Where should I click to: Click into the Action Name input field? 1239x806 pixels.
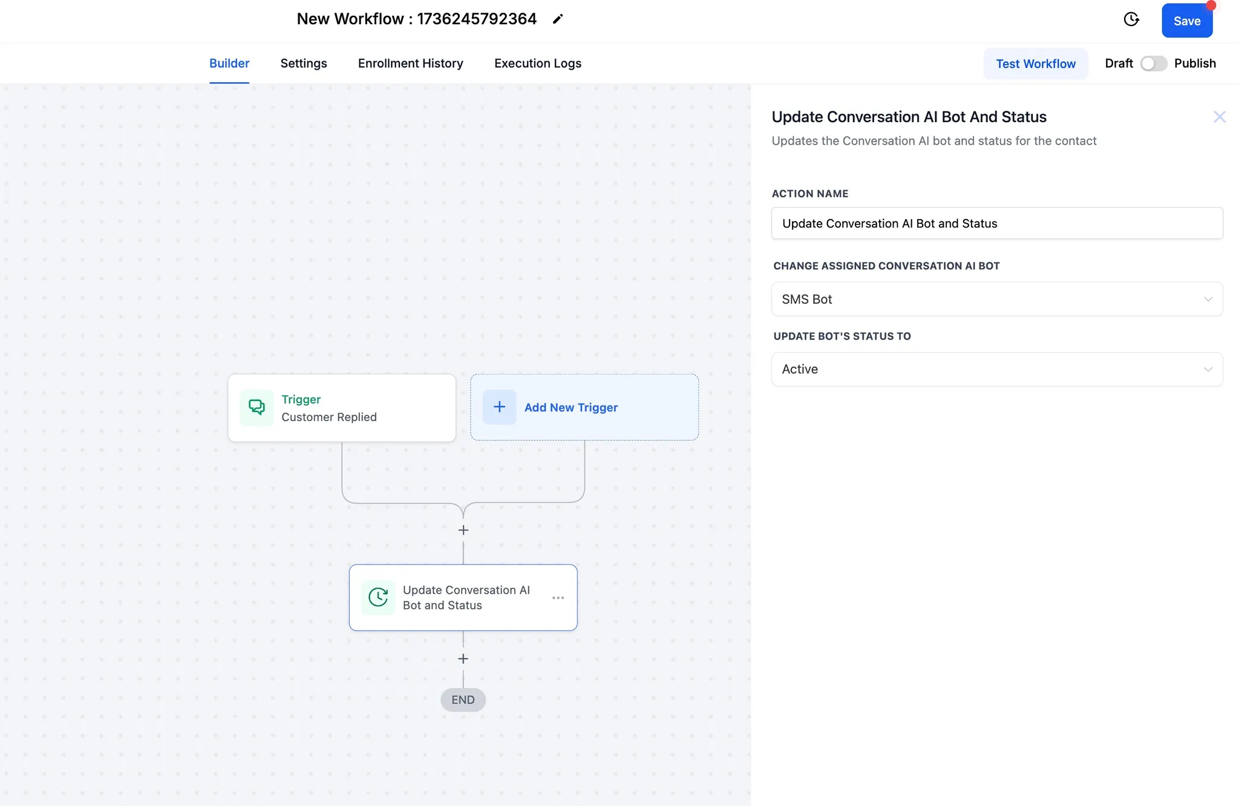[996, 224]
